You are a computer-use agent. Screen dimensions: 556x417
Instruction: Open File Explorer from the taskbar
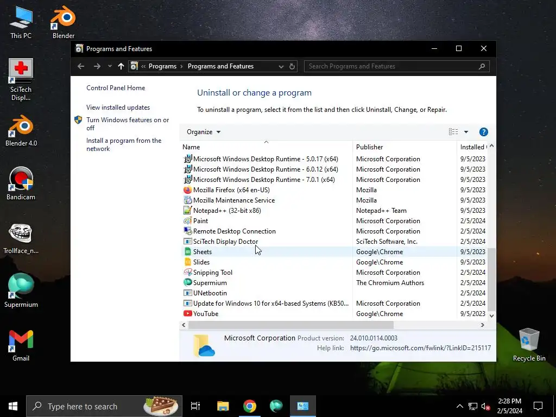pyautogui.click(x=223, y=406)
